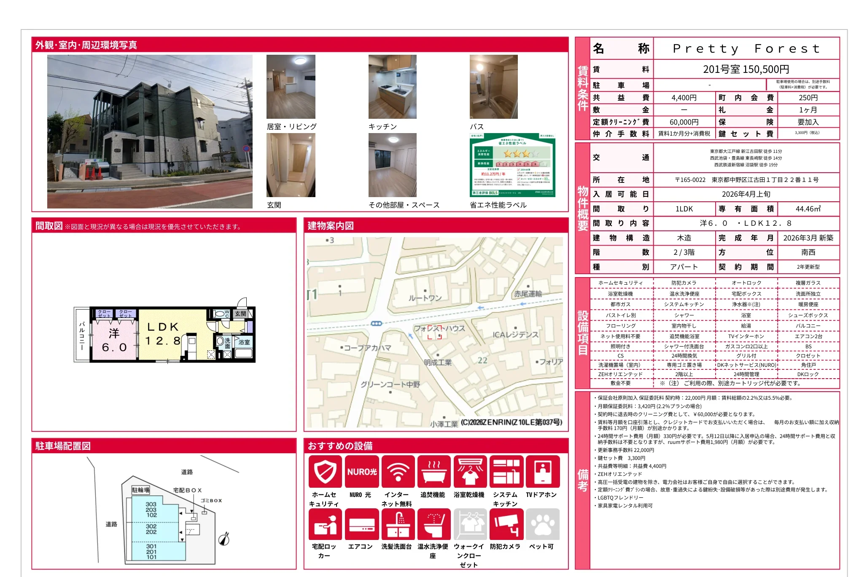The image size is (867, 577).
Task: Click the system kitchen icon
Action: pos(506,471)
